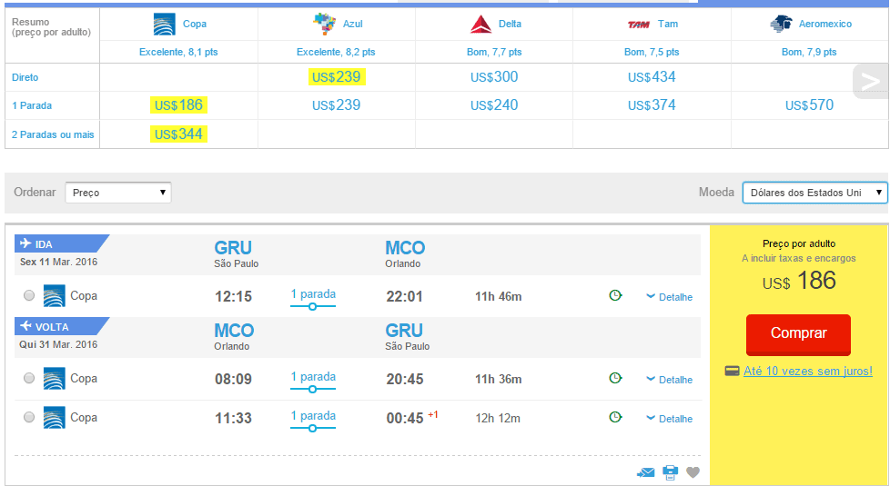Open Até 10 vezes sem juros link

[x=808, y=371]
